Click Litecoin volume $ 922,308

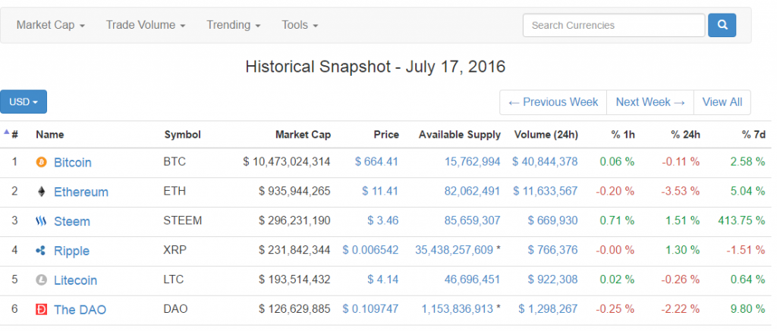553,279
